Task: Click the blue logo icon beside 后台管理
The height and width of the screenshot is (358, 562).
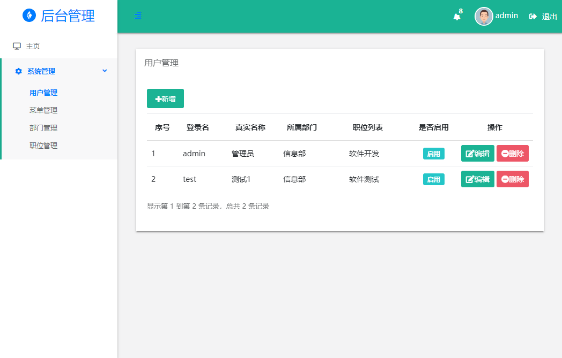Action: [29, 16]
